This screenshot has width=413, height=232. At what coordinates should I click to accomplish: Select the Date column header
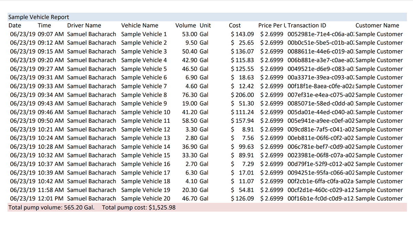pyautogui.click(x=15, y=25)
